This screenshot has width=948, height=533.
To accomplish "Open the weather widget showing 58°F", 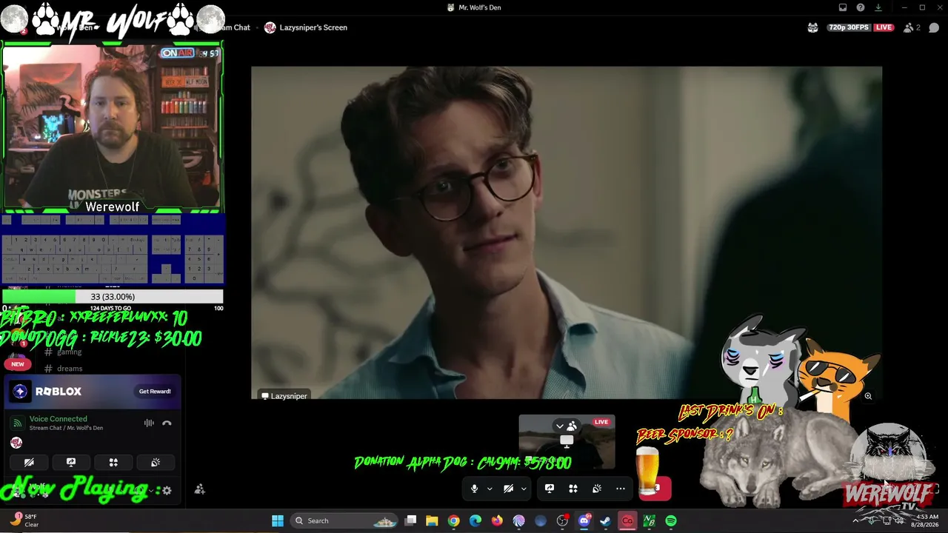I will pos(24,520).
